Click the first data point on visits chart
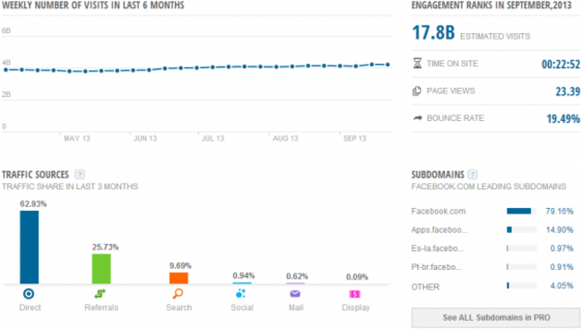 [5, 70]
